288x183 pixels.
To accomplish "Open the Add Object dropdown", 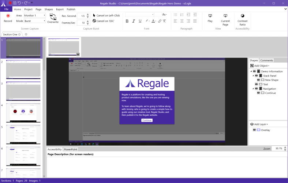I will point(260,66).
